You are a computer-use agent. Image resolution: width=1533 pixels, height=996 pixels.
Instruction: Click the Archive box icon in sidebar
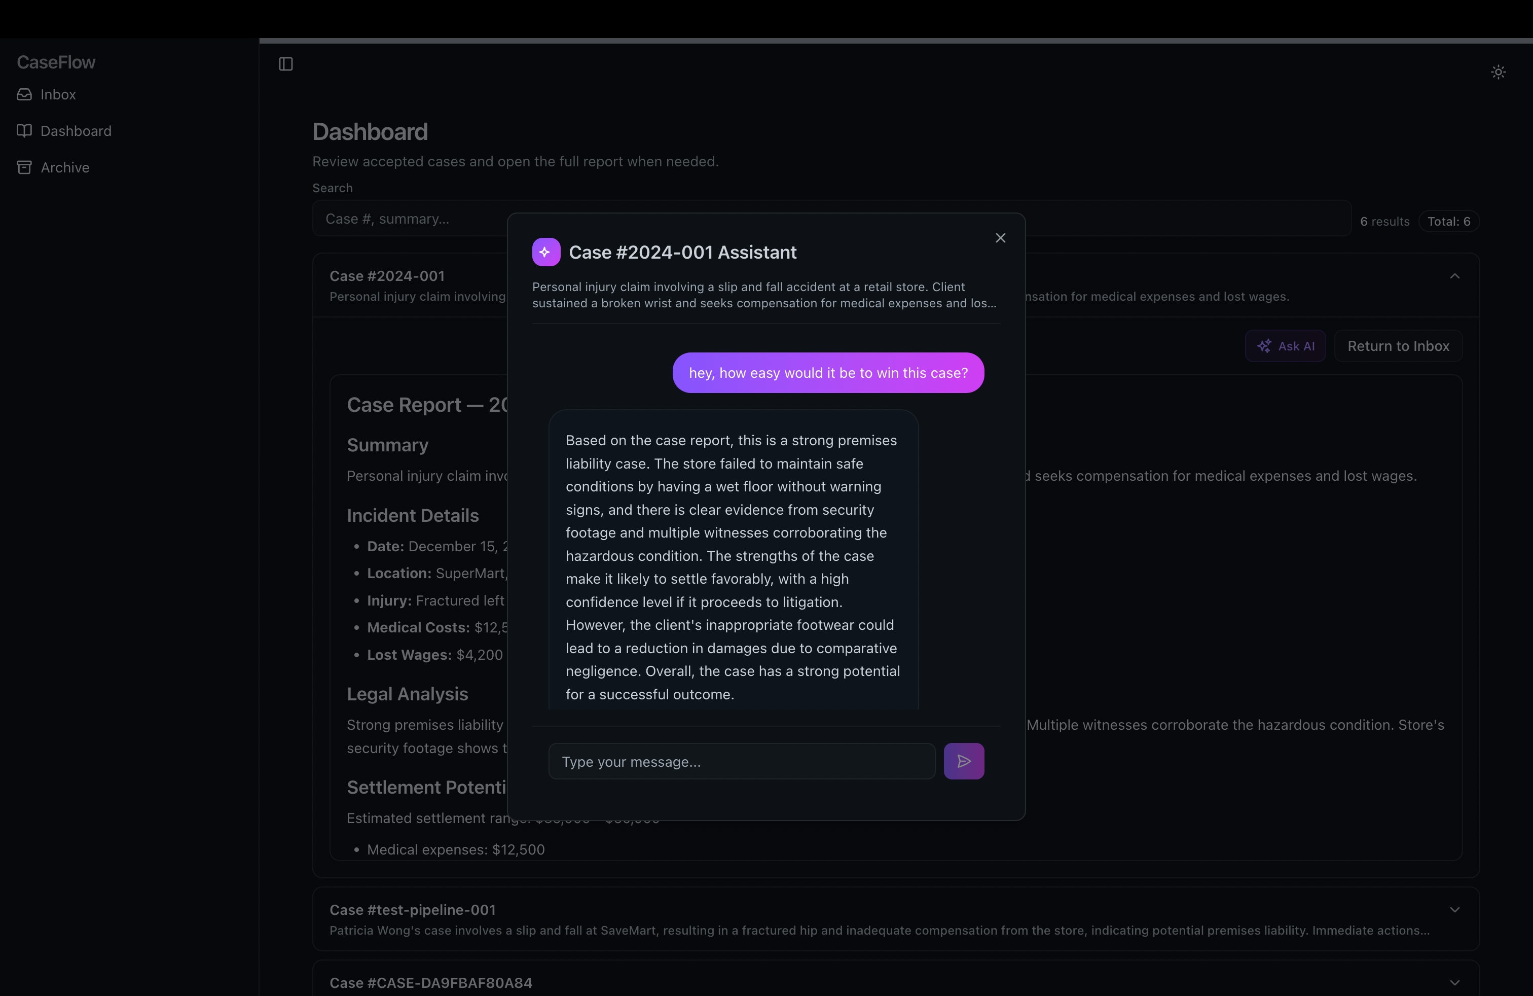(24, 167)
